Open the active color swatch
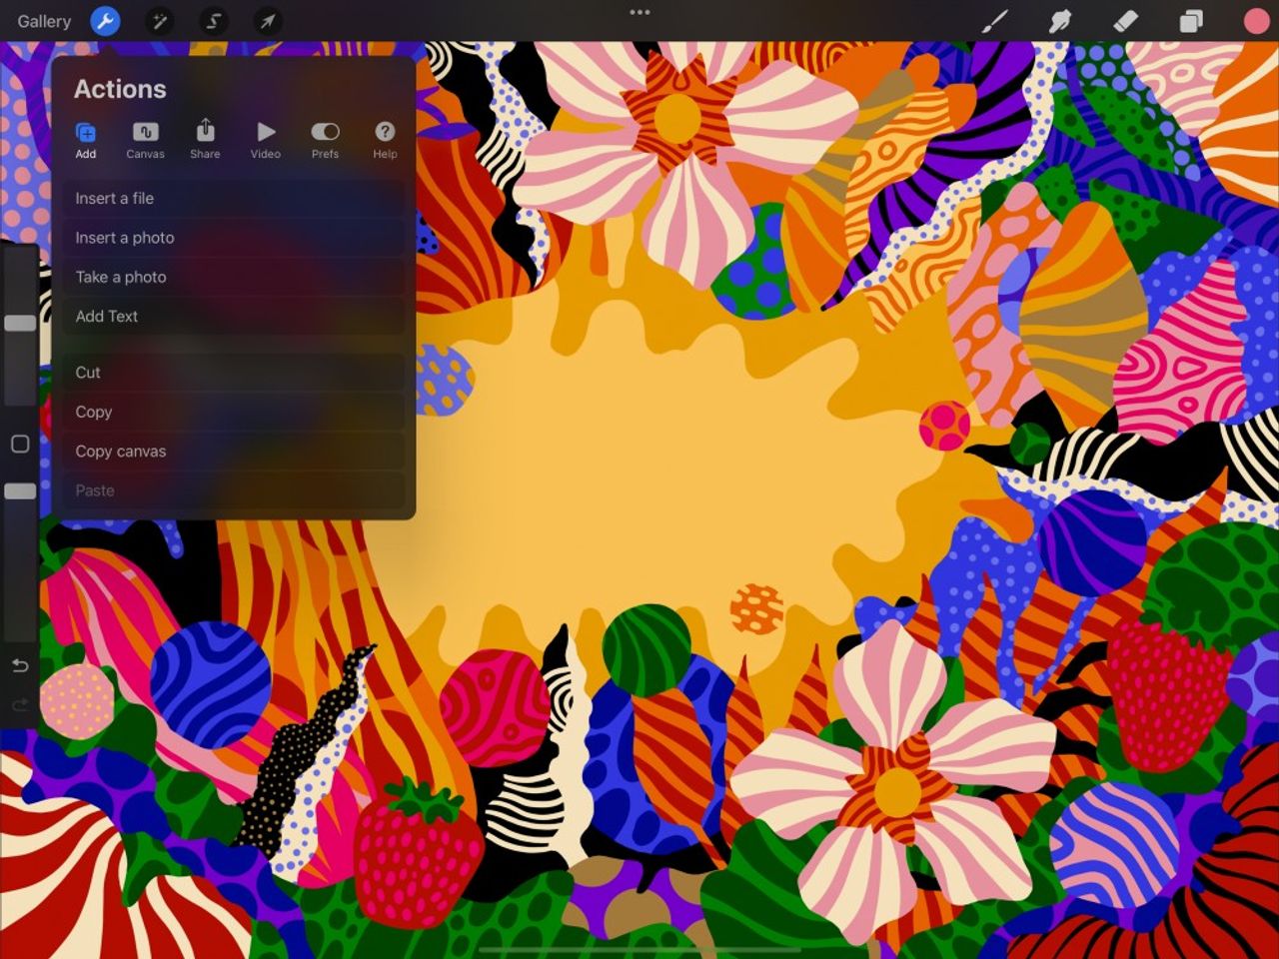Image resolution: width=1279 pixels, height=959 pixels. [x=1255, y=20]
